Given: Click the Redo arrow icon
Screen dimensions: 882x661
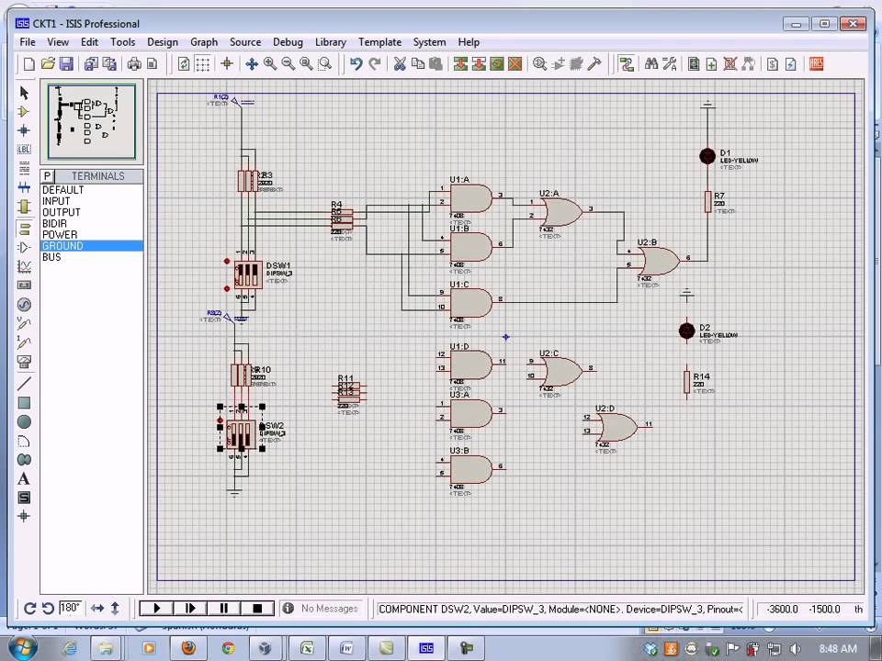Looking at the screenshot, I should pyautogui.click(x=375, y=64).
